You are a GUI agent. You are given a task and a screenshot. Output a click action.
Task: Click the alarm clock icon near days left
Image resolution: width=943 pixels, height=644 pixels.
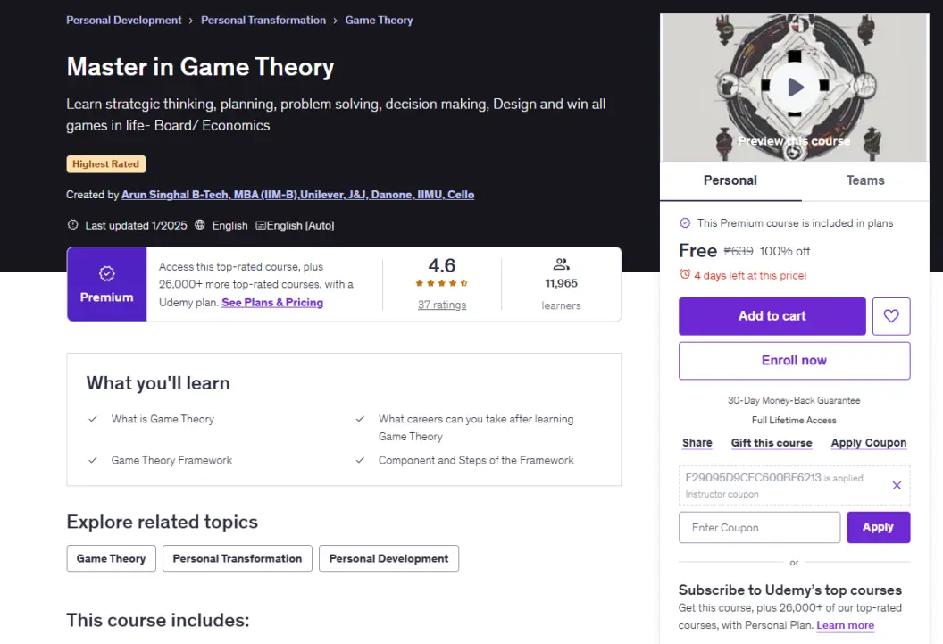click(x=684, y=274)
